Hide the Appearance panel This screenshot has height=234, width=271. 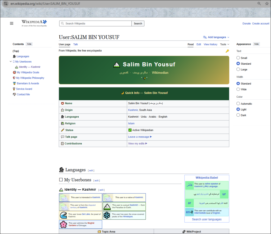click(x=257, y=44)
